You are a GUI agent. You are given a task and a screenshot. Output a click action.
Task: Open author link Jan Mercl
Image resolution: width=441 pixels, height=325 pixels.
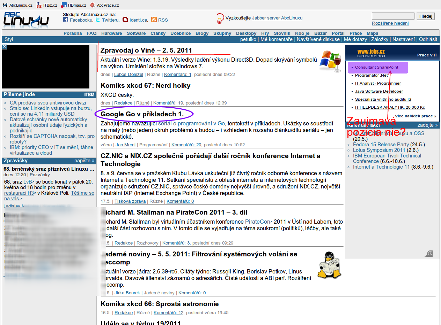(125, 145)
